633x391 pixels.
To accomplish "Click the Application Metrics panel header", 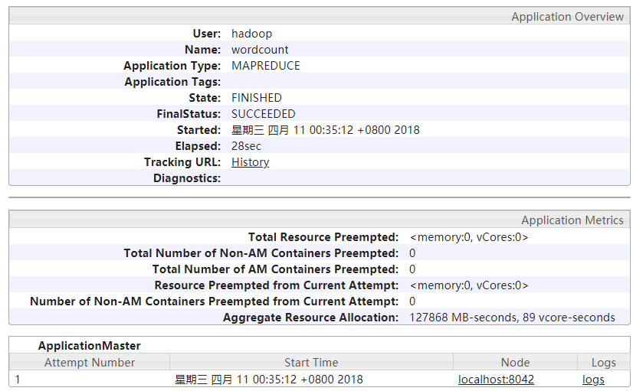I will 572,220.
